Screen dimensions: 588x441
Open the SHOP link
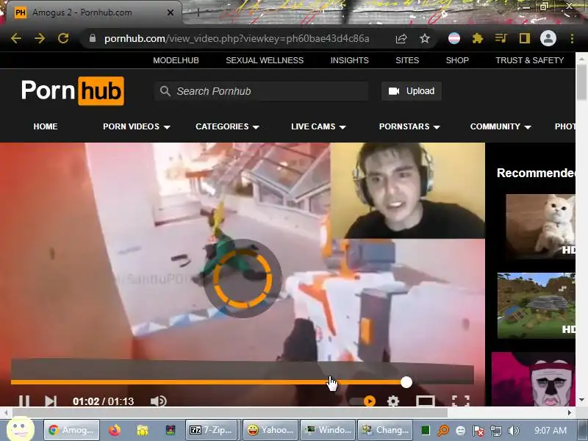[x=457, y=60]
